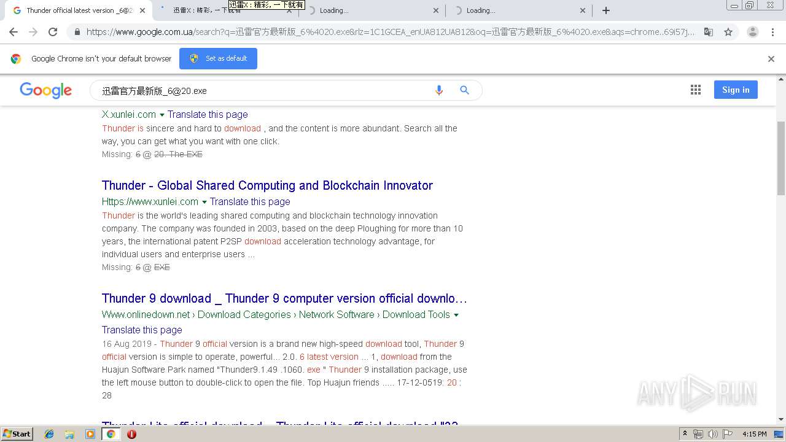
Task: View site info via the padlock icon
Action: (x=77, y=32)
